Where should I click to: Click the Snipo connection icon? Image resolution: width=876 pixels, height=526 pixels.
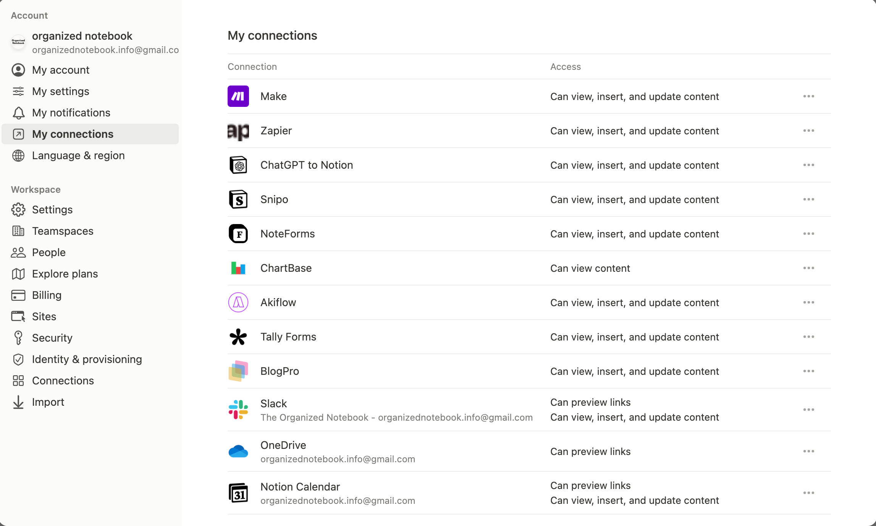pyautogui.click(x=238, y=199)
